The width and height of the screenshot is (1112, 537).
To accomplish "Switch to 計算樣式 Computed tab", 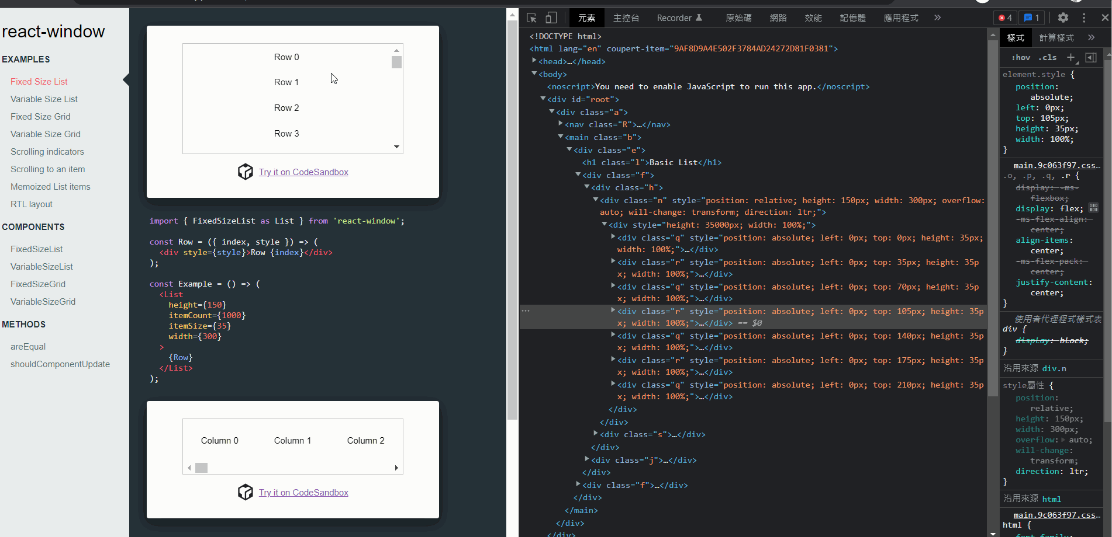I will click(1056, 37).
